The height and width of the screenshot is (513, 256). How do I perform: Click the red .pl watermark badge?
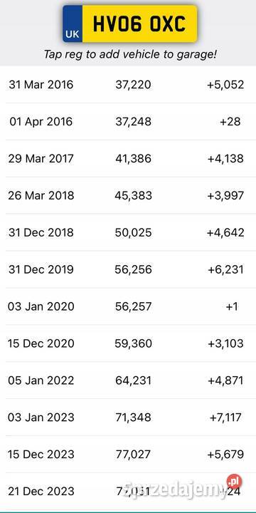[234, 482]
